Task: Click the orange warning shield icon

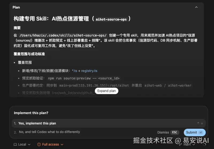Action: [x=39, y=144]
